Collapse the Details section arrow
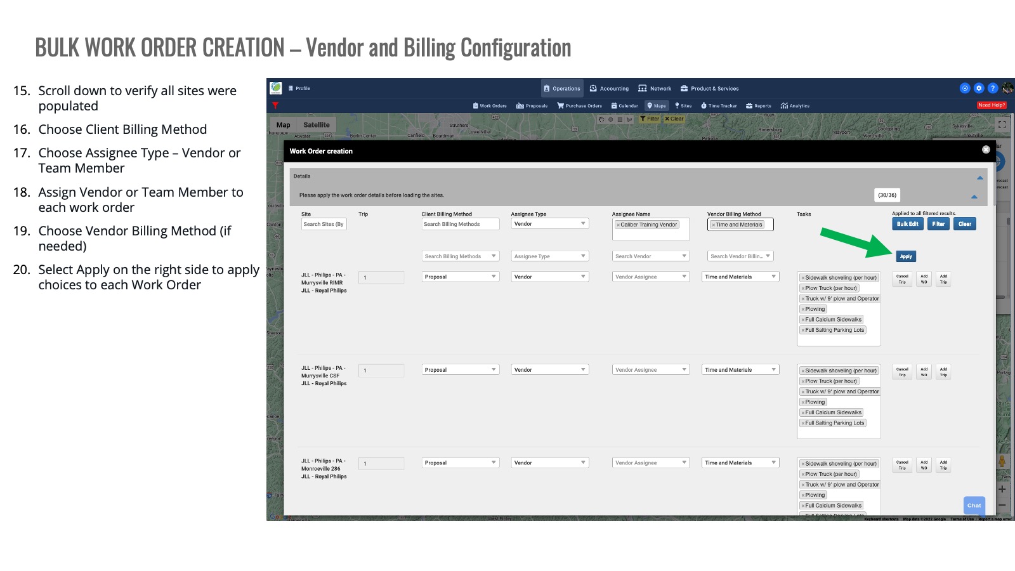 pos(979,178)
